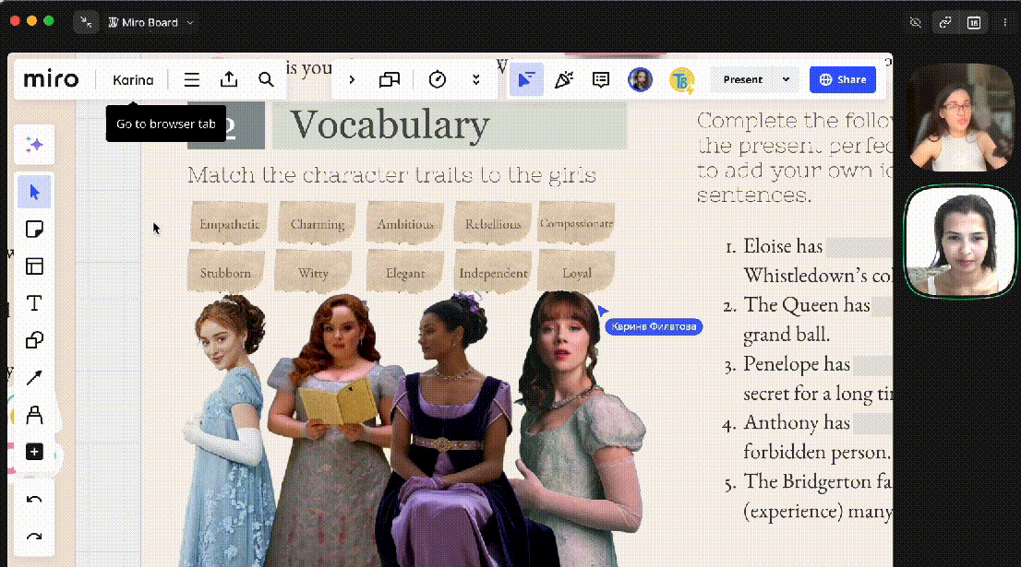Click 'Match the character traits to the girls' text
The height and width of the screenshot is (567, 1021).
[x=391, y=175]
